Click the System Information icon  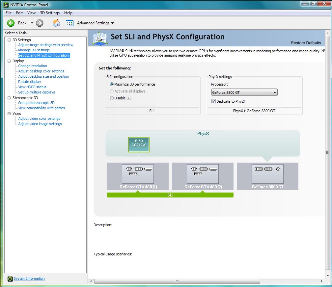point(10,279)
